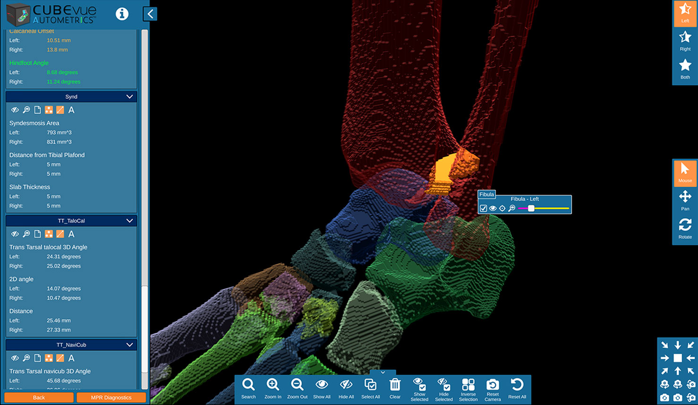The image size is (698, 405).
Task: Click the right-pointing arrow camera direction
Action: (x=664, y=358)
